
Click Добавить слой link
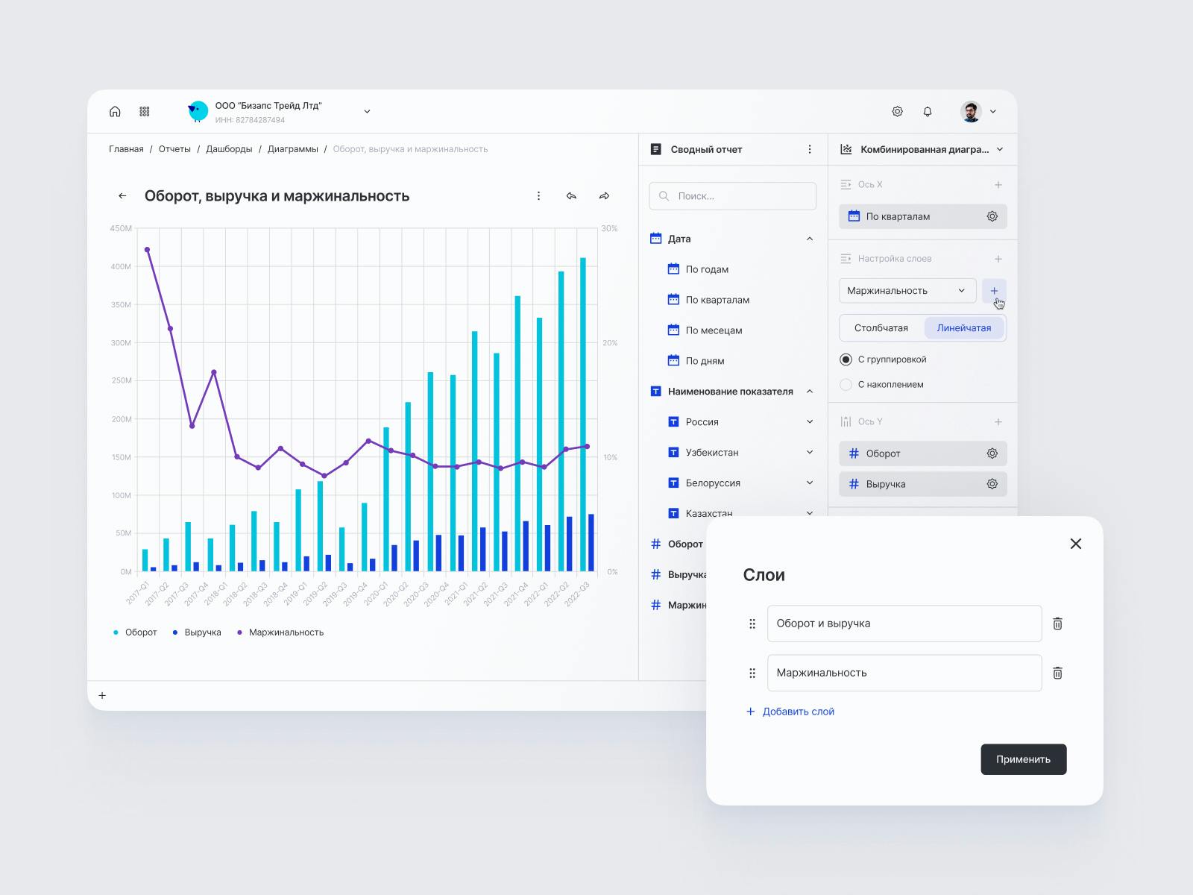(790, 712)
